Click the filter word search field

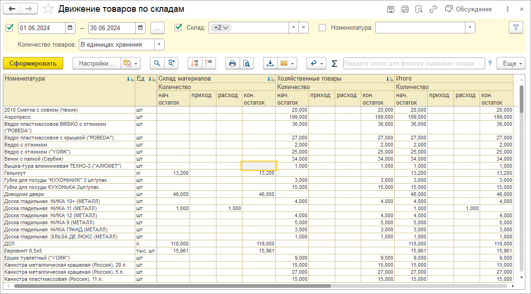tap(414, 63)
